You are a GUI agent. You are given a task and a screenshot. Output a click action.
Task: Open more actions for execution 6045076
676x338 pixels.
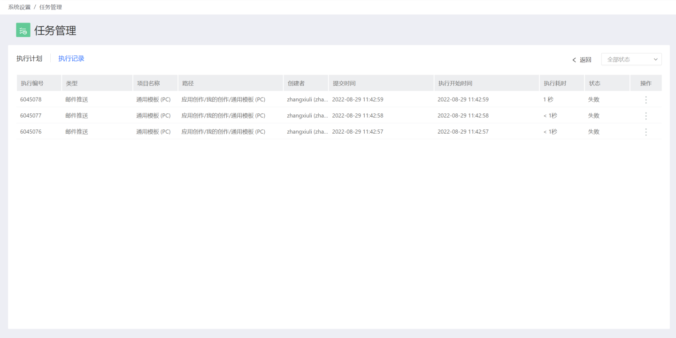tap(646, 132)
